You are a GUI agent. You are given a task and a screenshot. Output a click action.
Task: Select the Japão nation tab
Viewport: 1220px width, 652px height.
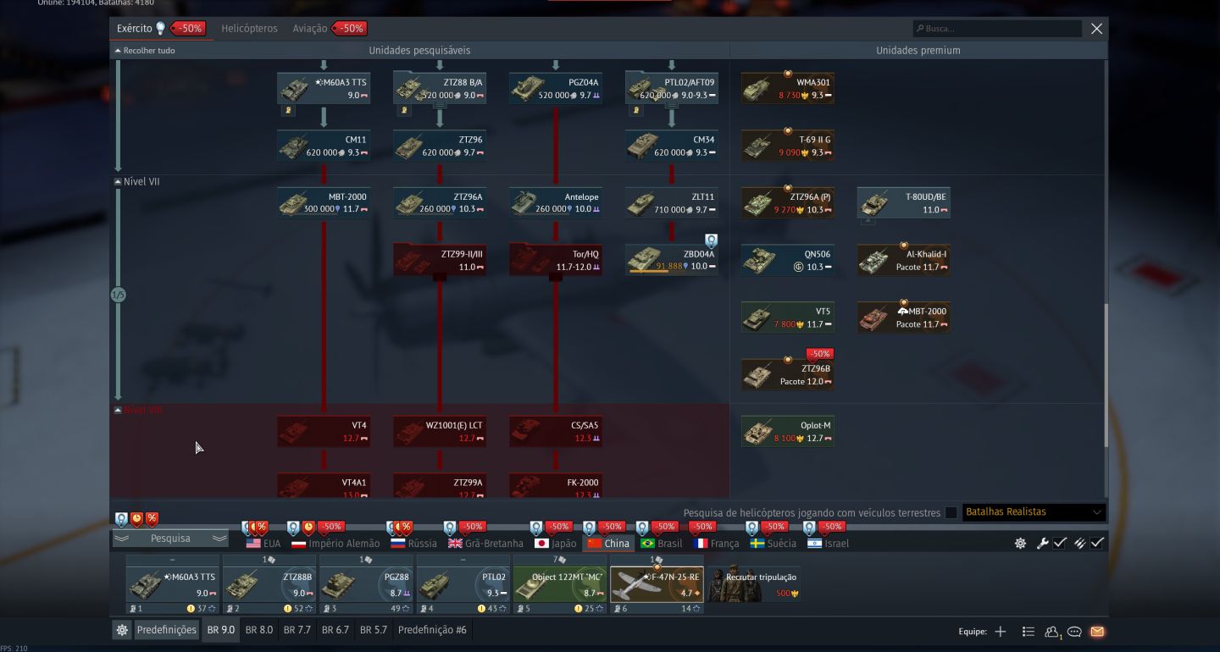point(555,544)
